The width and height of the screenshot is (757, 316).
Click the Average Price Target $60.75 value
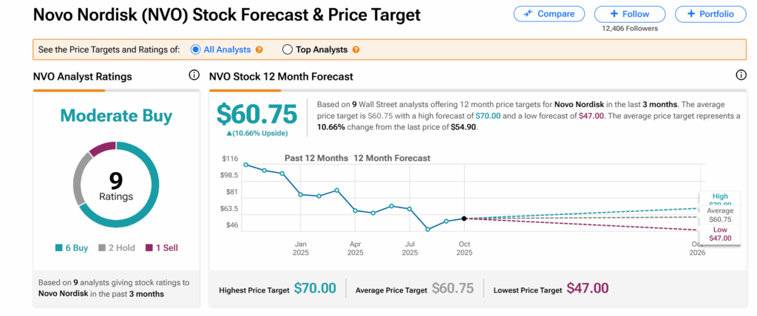pos(452,289)
